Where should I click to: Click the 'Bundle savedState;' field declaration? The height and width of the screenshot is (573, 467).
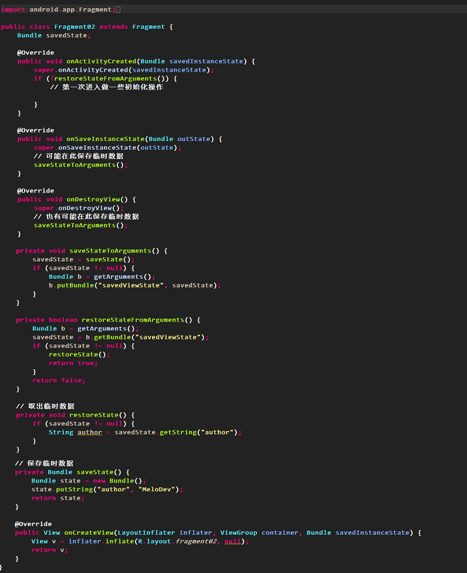point(53,35)
